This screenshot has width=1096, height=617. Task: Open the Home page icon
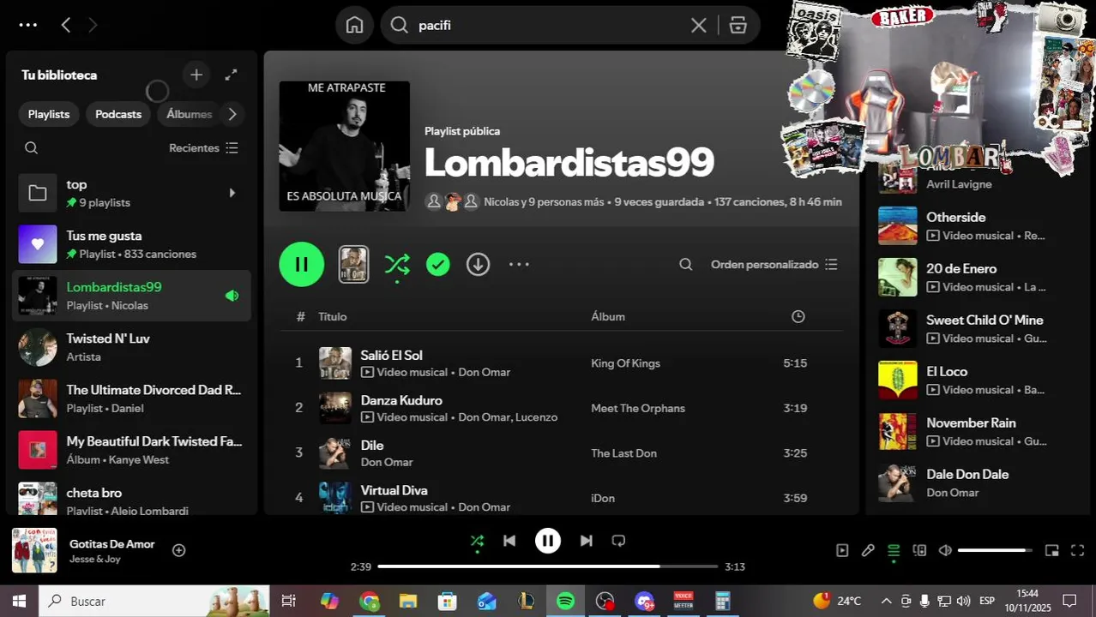(354, 25)
